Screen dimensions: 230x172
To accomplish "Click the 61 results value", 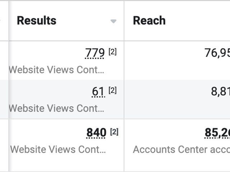I will click(98, 92).
